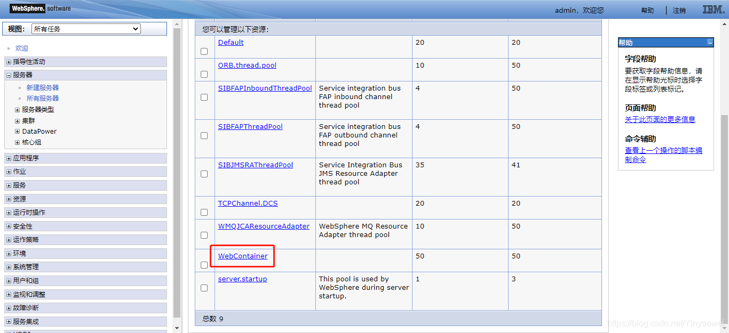The width and height of the screenshot is (729, 333).
Task: Open 帮助 in the top header
Action: click(x=647, y=11)
